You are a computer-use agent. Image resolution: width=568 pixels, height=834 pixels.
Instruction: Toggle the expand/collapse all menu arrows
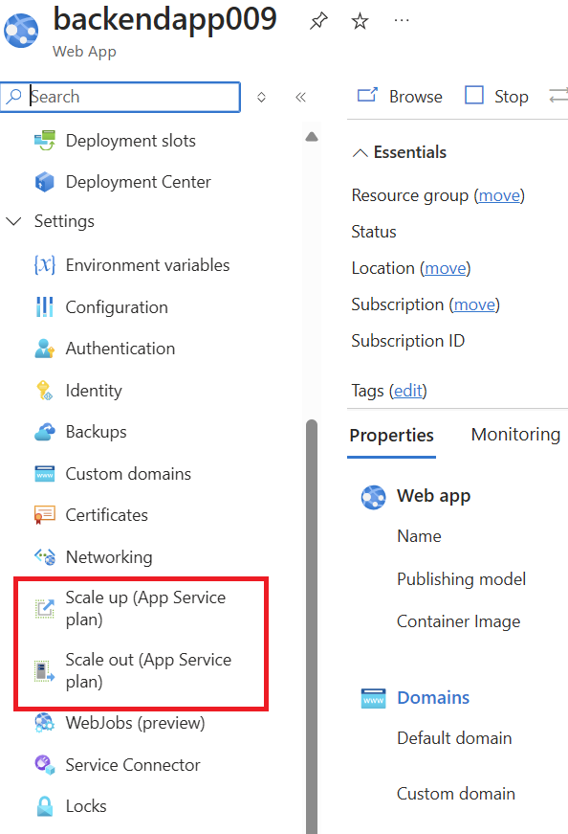[261, 97]
